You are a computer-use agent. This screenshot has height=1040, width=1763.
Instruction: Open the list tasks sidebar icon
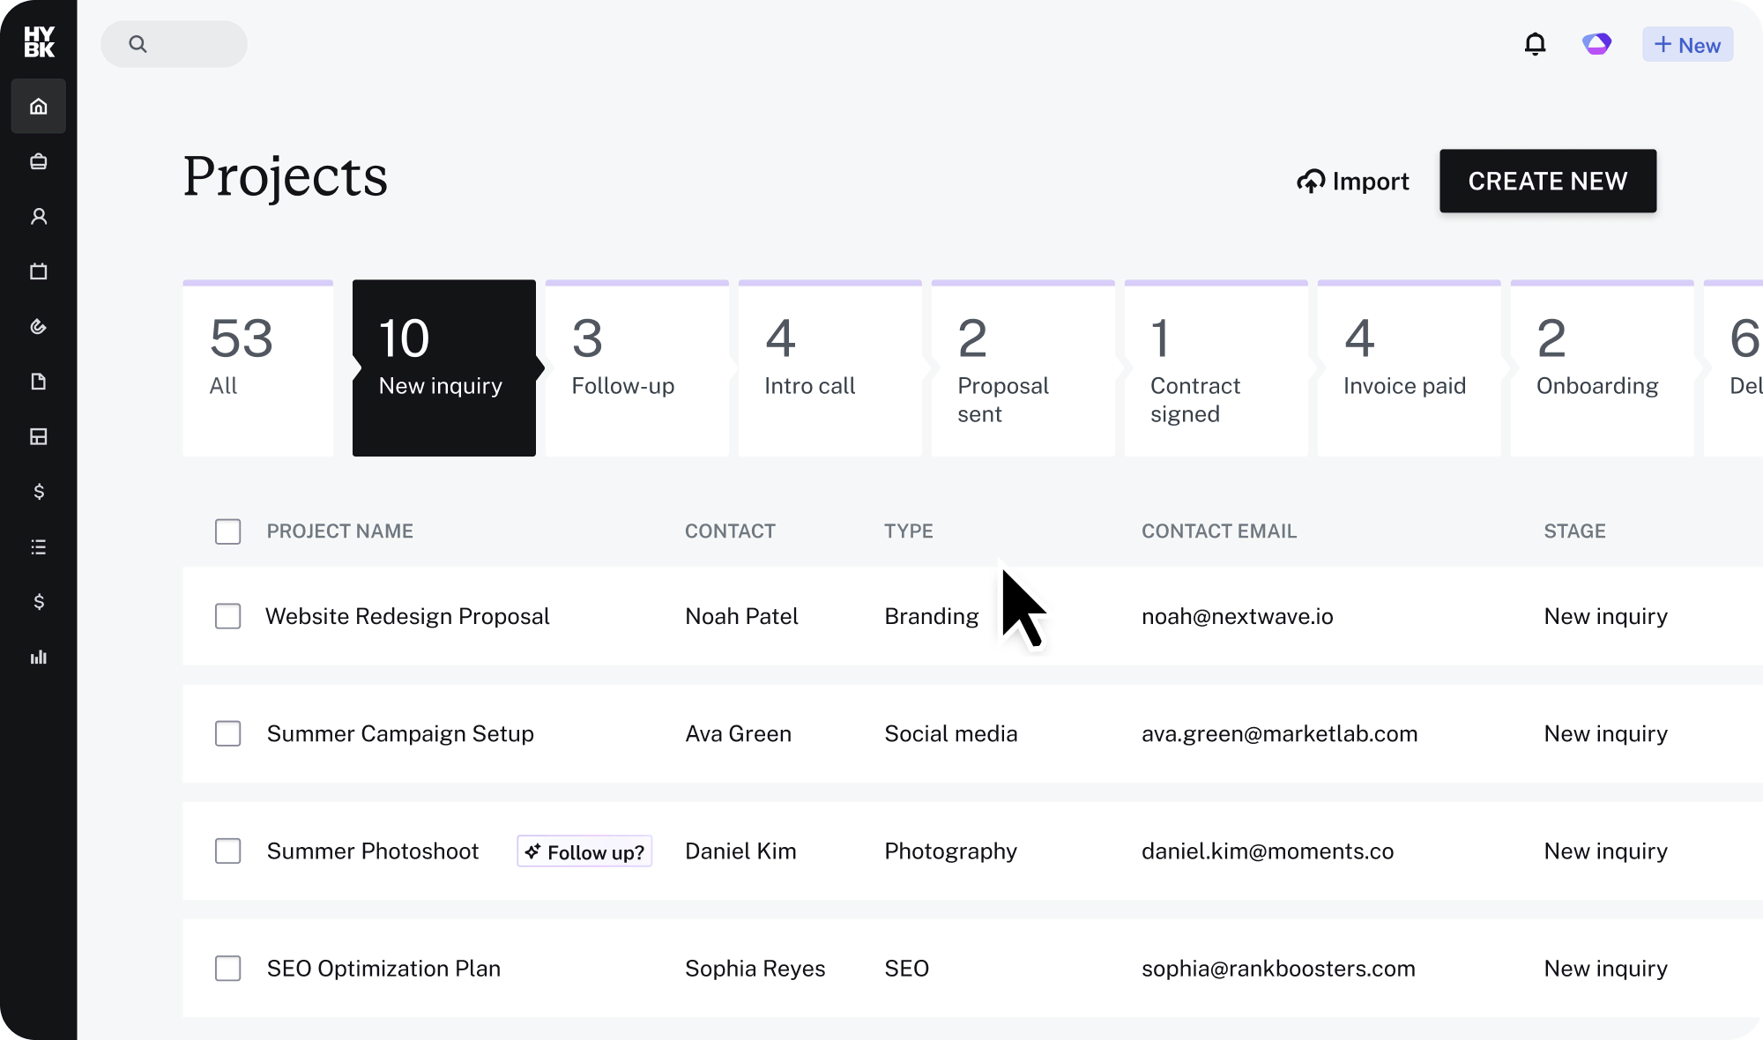38,547
